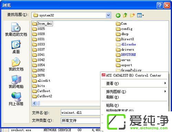
Task: Expand the Arrange Icons submenu
Action: click(x=134, y=91)
